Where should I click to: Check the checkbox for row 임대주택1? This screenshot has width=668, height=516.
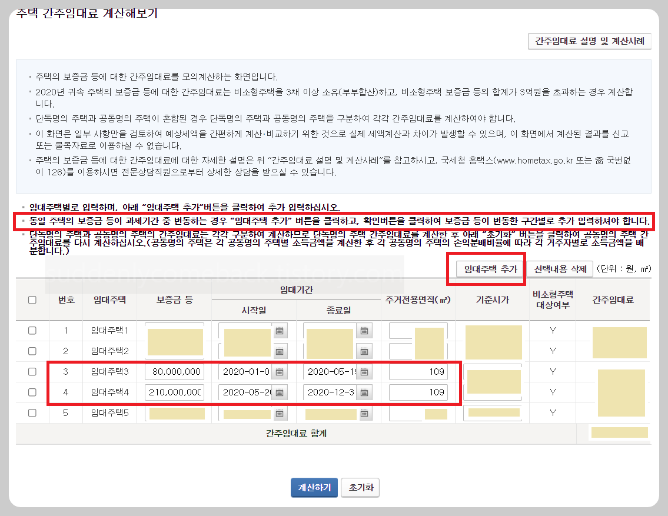34,330
